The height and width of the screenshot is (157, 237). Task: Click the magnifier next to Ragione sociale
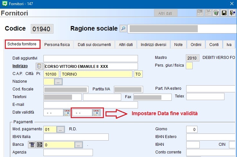123,29
